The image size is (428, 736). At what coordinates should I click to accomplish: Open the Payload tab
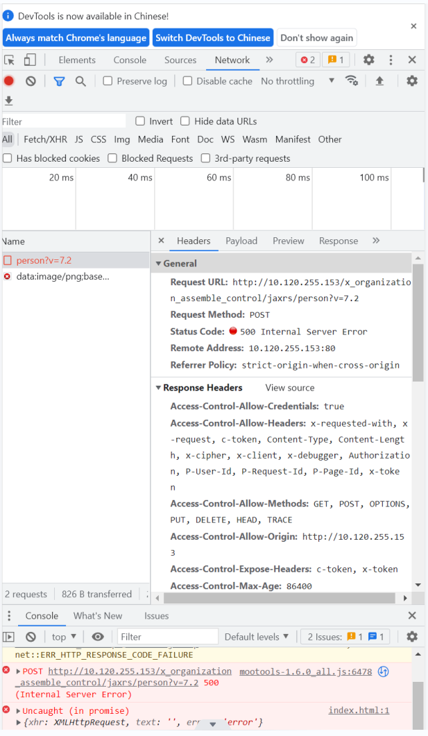(241, 240)
